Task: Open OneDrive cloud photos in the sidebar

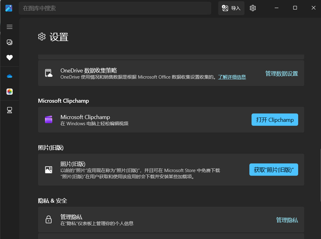Action: (10, 76)
